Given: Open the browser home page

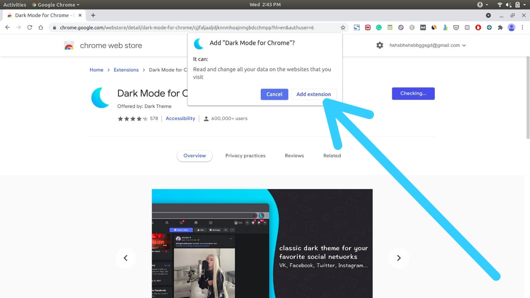Looking at the screenshot, I should click(41, 27).
